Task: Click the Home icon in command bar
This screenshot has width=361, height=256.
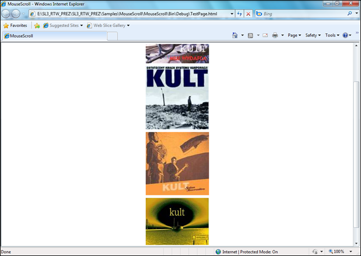Action: (234, 35)
